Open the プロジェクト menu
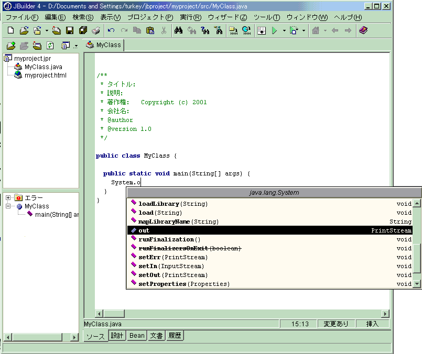Image resolution: width=422 pixels, height=354 pixels. [x=150, y=17]
